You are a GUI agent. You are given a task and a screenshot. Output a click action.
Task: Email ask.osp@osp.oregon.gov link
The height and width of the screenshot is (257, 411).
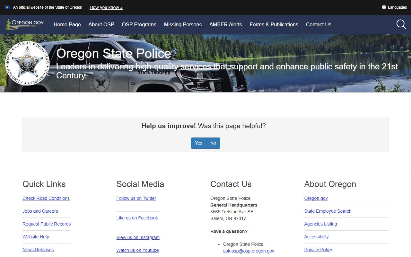coord(249,251)
